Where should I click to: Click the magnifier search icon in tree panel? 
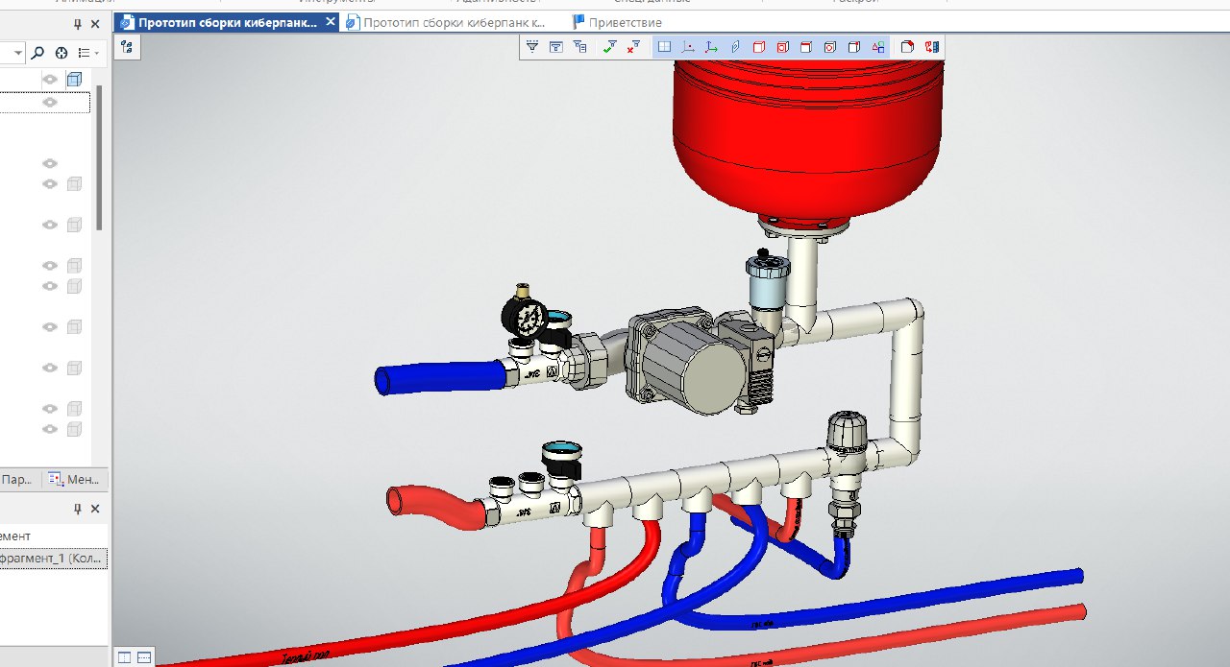pyautogui.click(x=37, y=53)
